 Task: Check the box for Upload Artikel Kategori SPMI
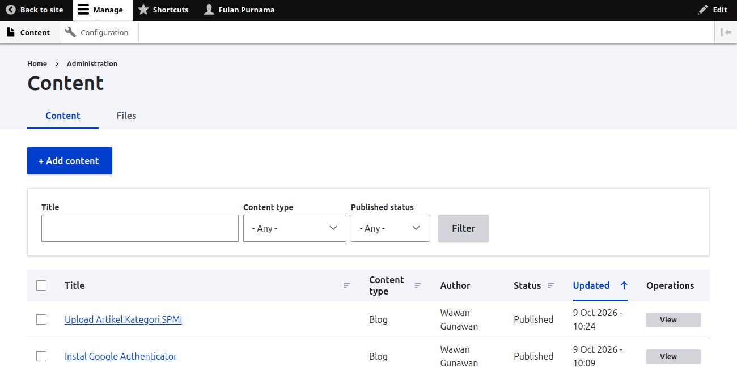coord(41,319)
